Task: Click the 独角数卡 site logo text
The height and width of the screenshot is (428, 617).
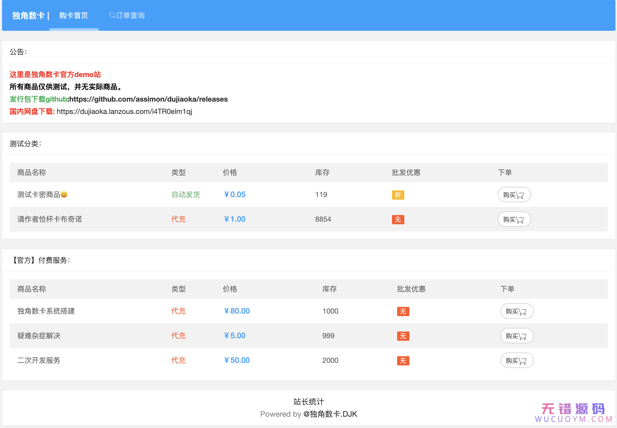Action: (x=28, y=16)
